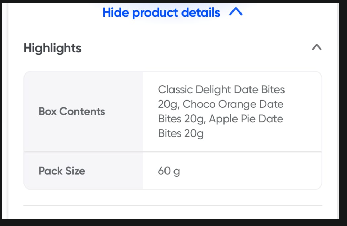Select the Box Contents label cell
This screenshot has width=347, height=226.
click(x=72, y=111)
